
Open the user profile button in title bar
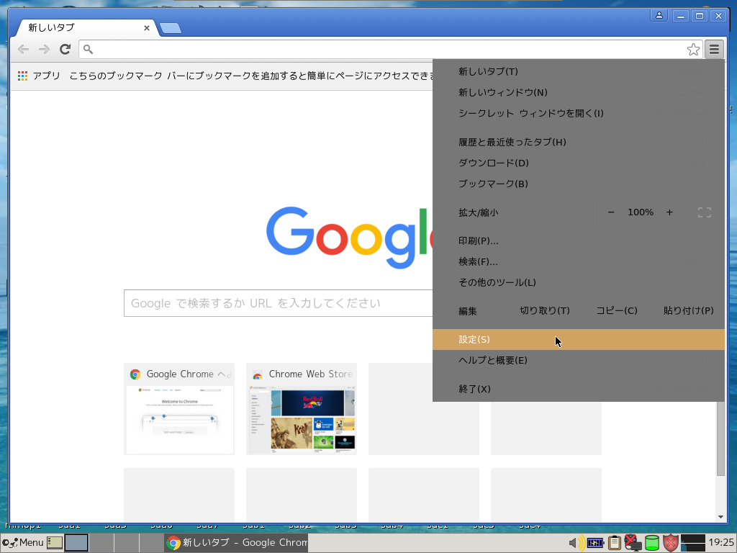coord(659,16)
